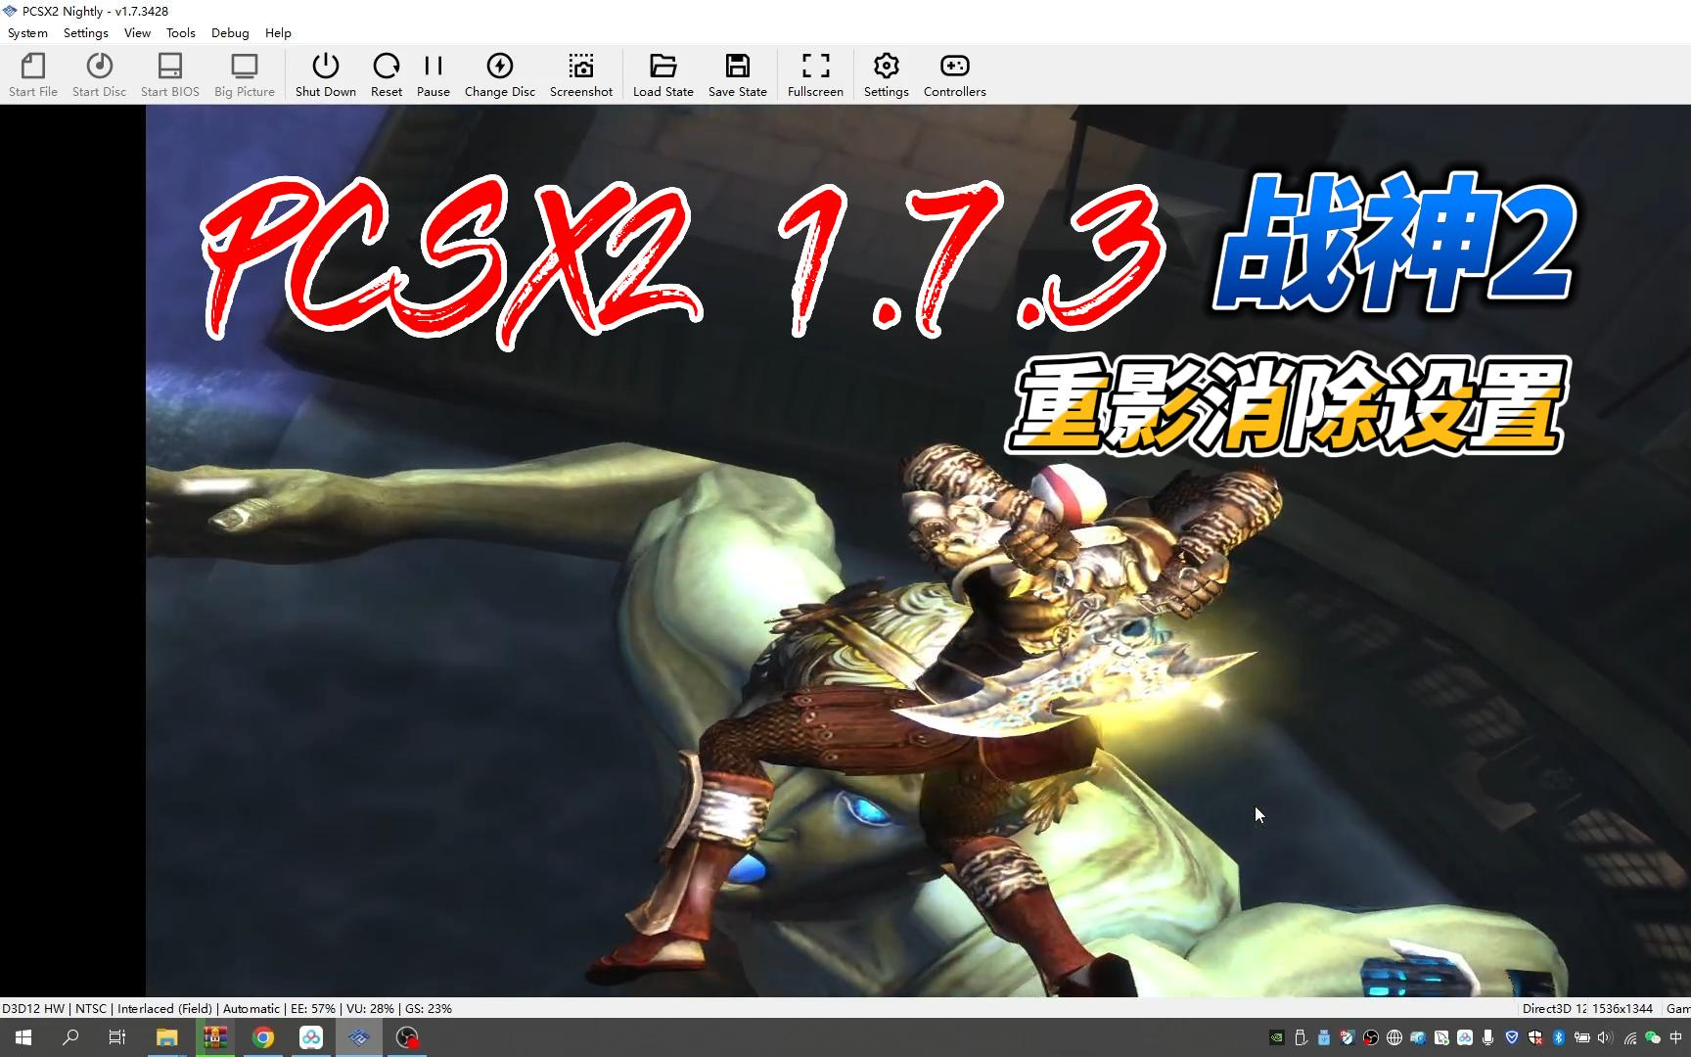Open the View menu
This screenshot has width=1691, height=1057.
click(x=137, y=32)
